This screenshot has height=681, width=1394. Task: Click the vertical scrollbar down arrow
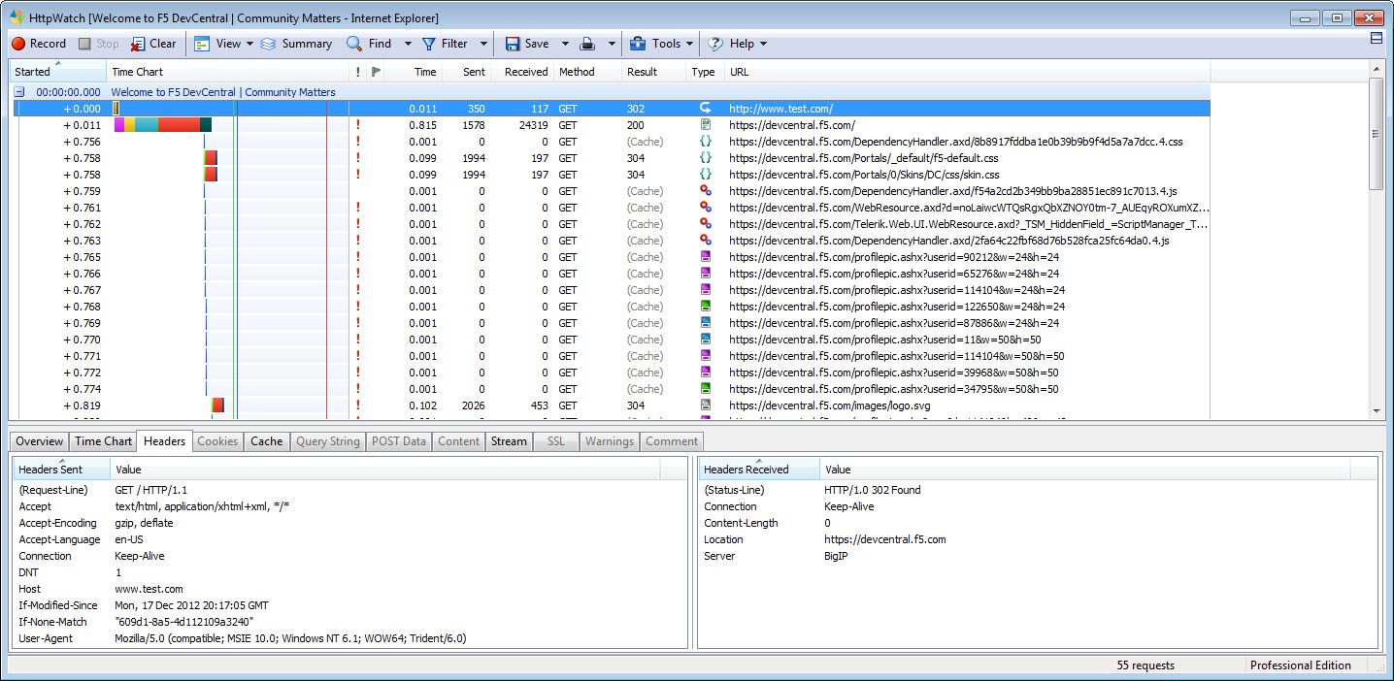[1377, 410]
